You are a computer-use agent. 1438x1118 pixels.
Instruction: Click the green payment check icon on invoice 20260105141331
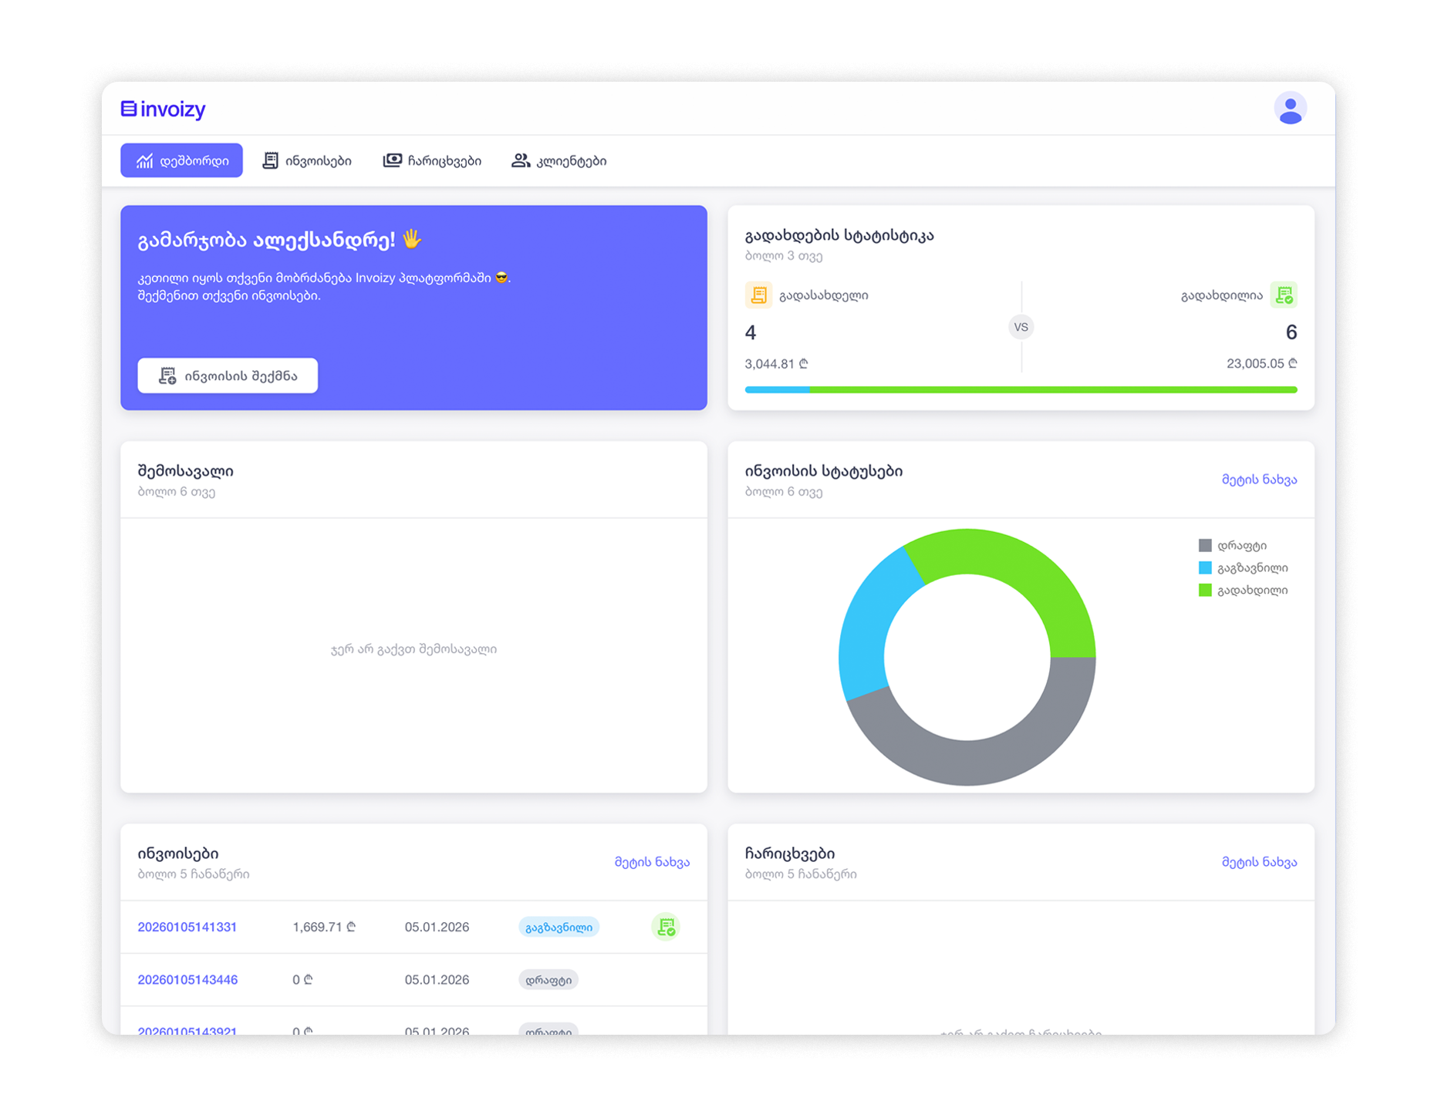665,927
